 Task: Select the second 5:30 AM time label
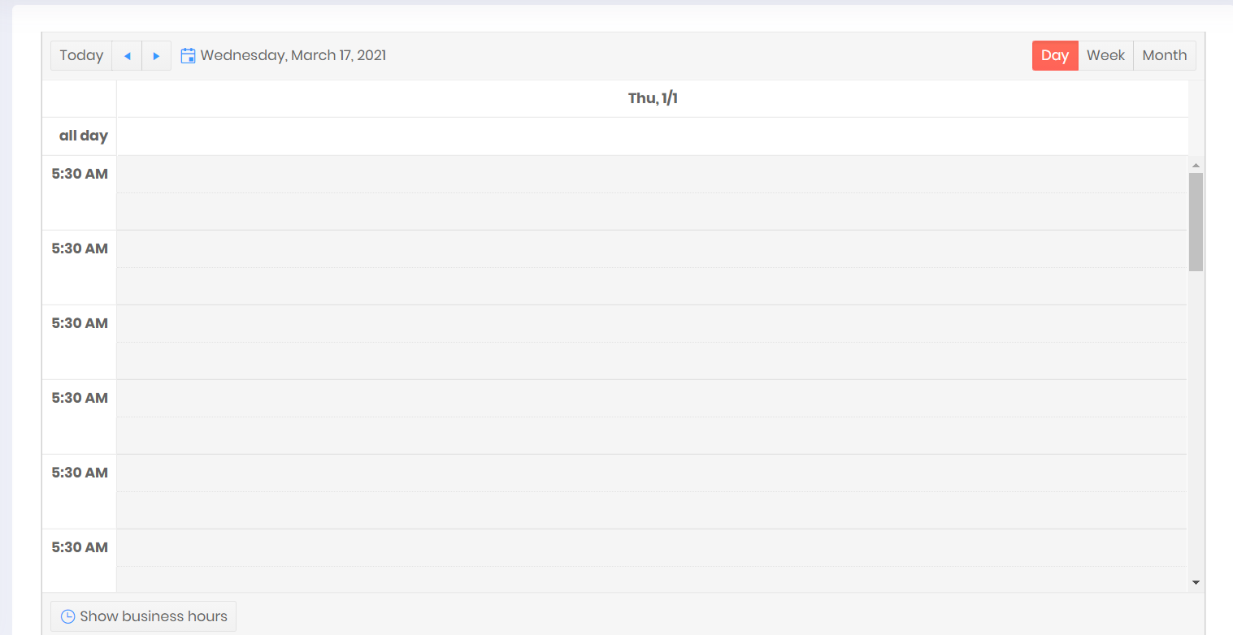coord(80,248)
